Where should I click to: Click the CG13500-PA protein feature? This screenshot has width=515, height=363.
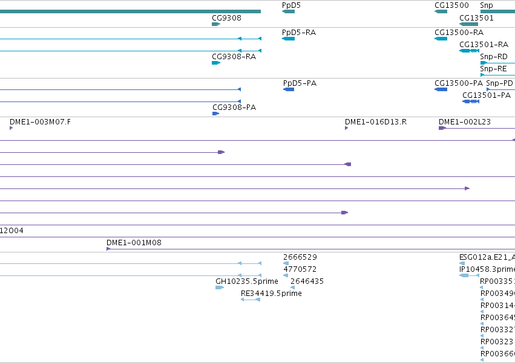(441, 89)
